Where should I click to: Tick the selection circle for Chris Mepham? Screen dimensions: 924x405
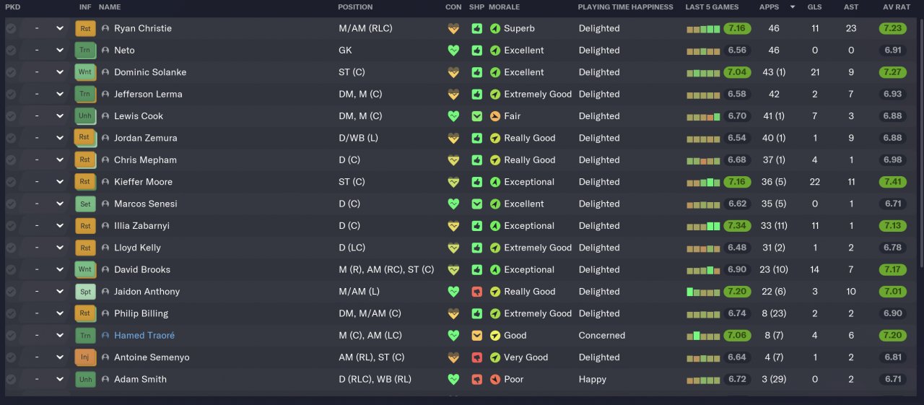11,160
